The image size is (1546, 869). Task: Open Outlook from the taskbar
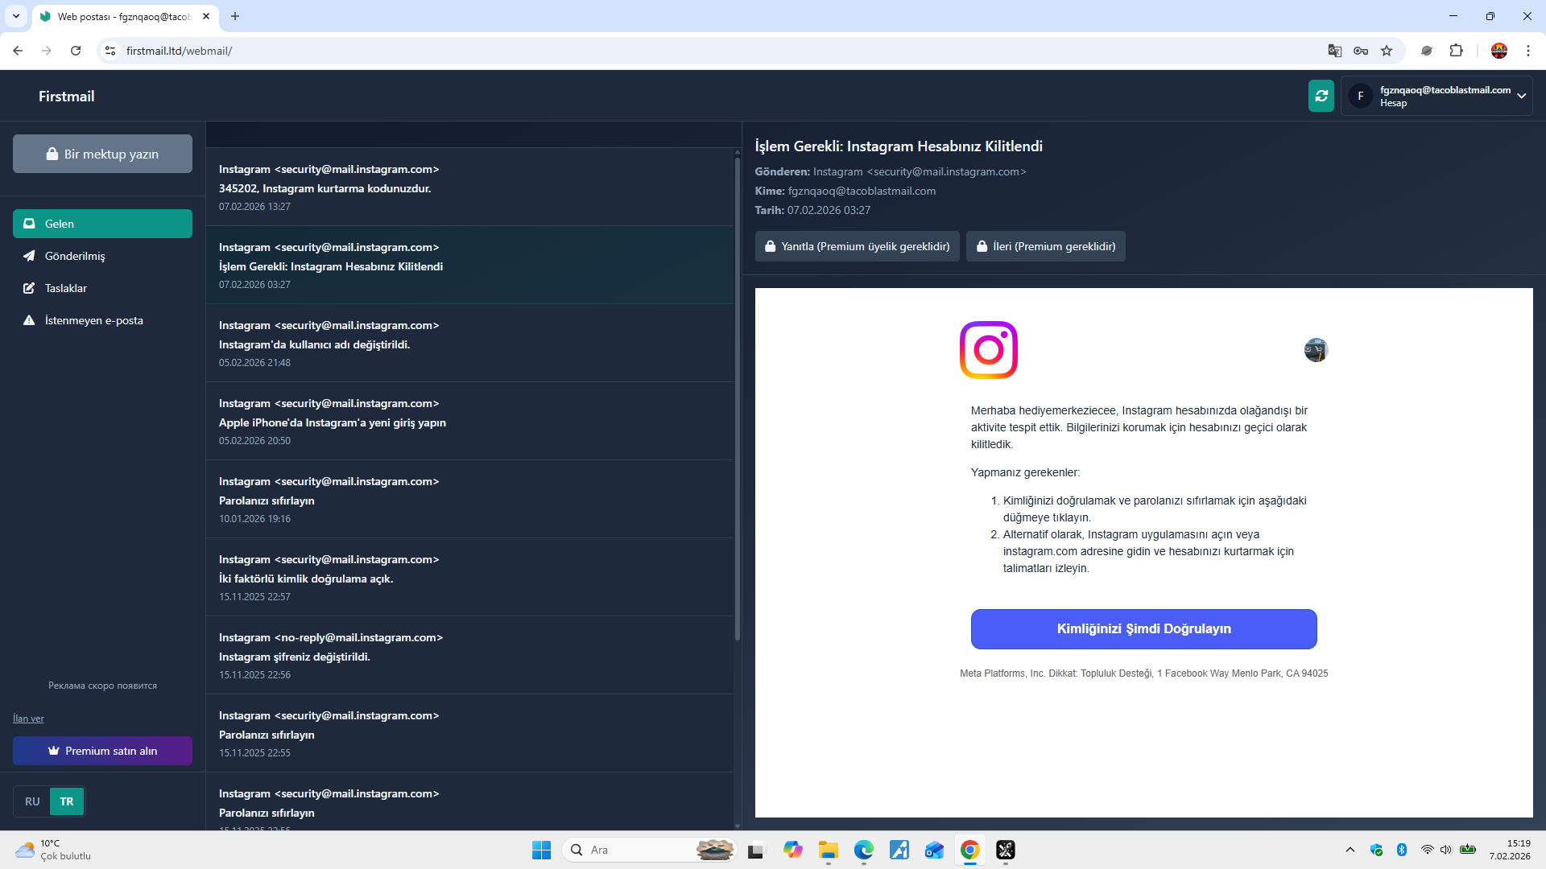(x=934, y=850)
